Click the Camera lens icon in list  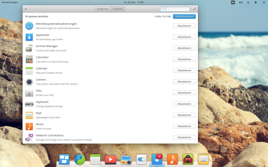pos(29,82)
